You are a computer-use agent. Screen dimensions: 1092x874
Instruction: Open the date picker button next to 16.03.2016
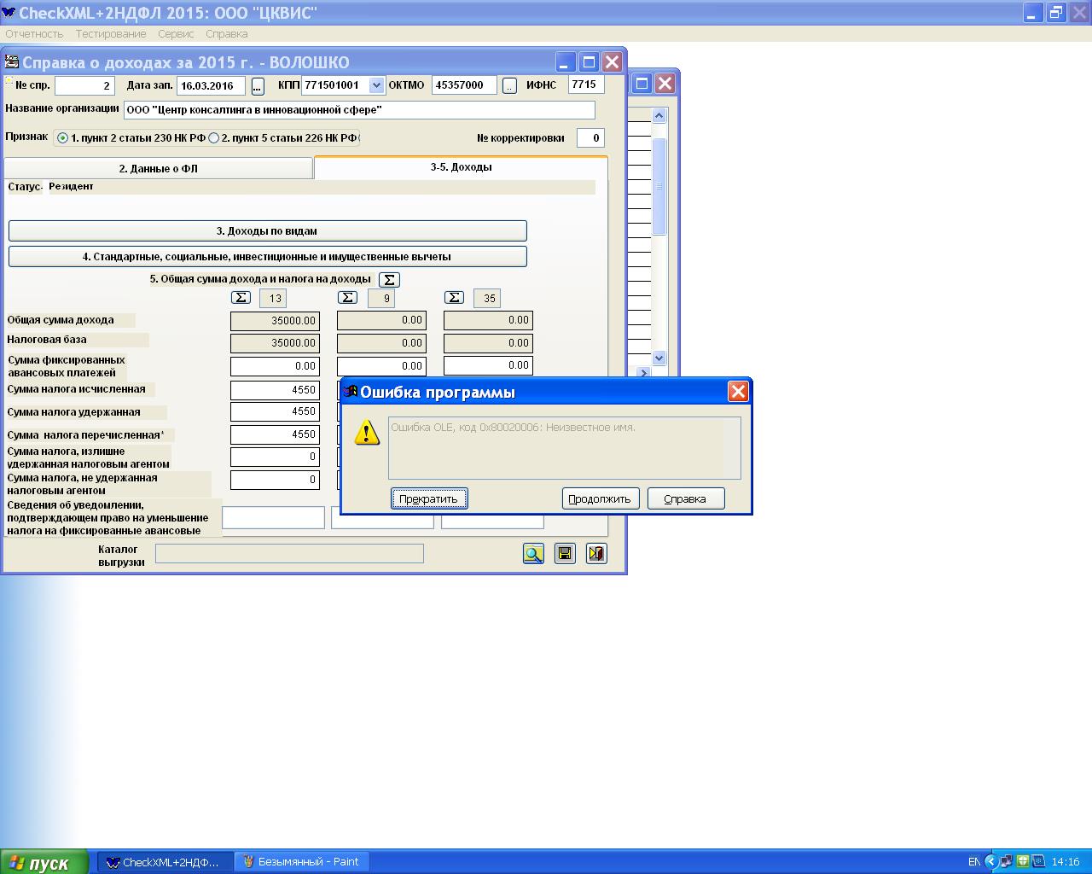point(258,86)
